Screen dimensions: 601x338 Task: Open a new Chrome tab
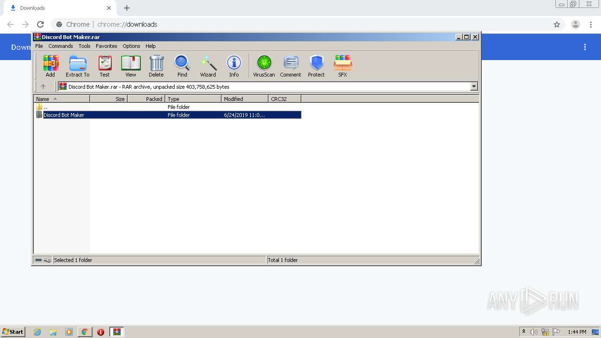127,8
